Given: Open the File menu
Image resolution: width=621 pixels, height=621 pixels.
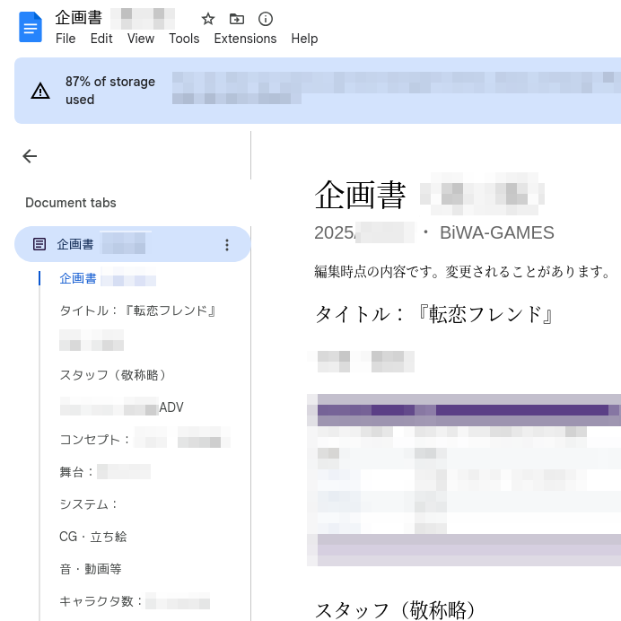Looking at the screenshot, I should pyautogui.click(x=66, y=39).
